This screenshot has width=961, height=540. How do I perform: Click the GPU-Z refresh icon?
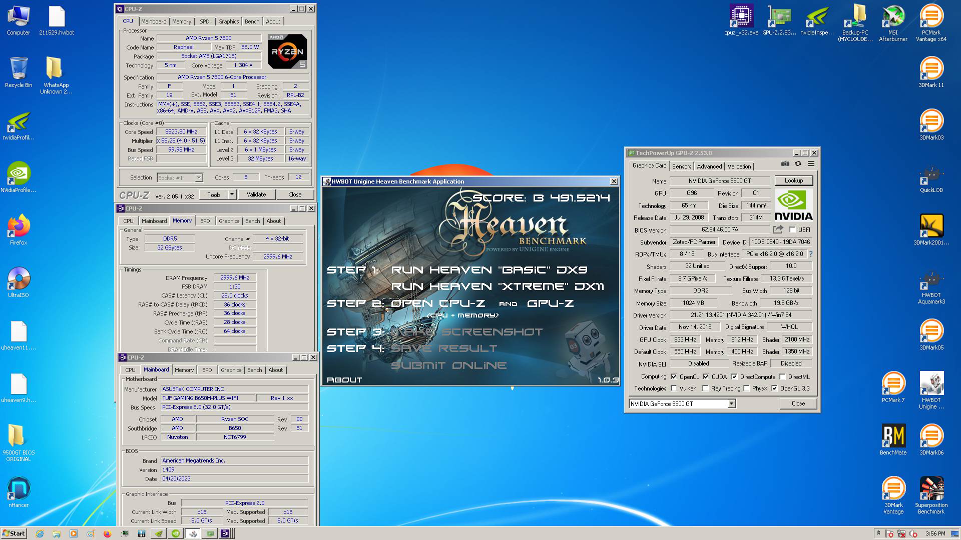798,164
